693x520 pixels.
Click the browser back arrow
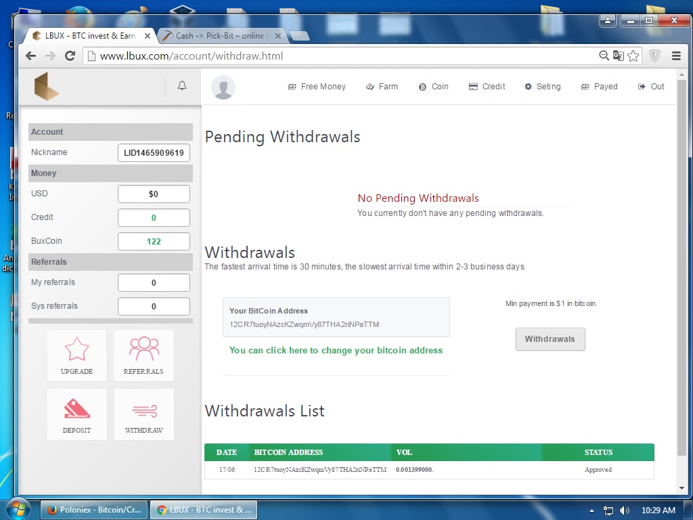coord(30,56)
